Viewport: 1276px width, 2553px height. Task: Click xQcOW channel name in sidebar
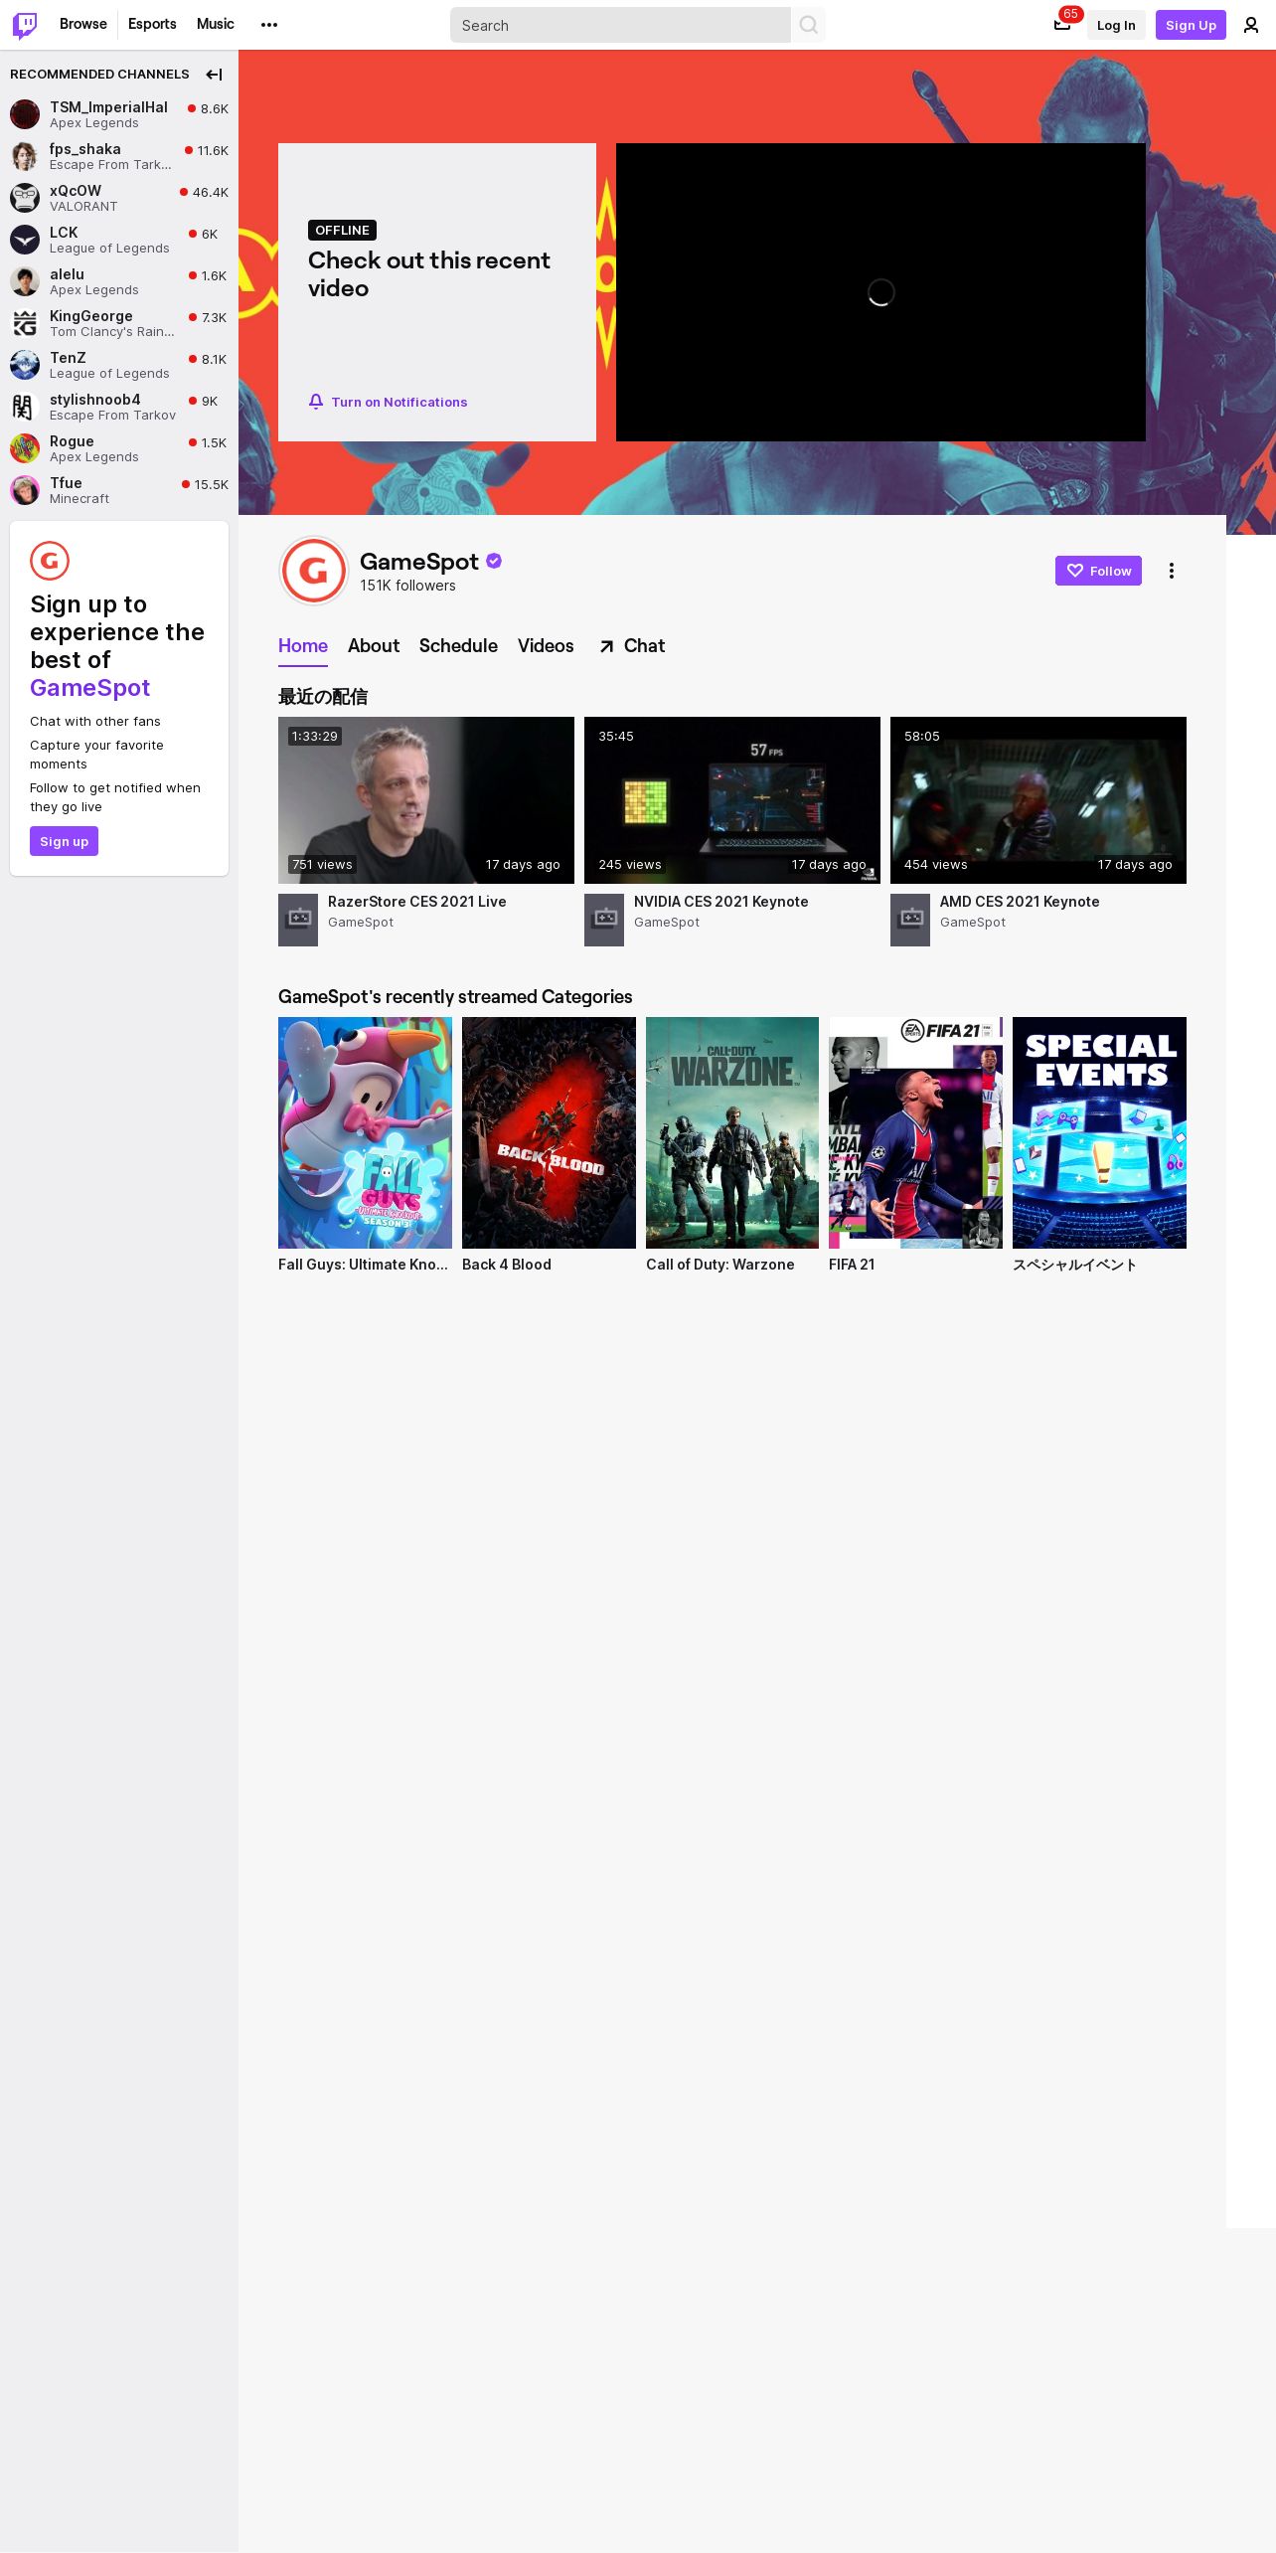76,191
